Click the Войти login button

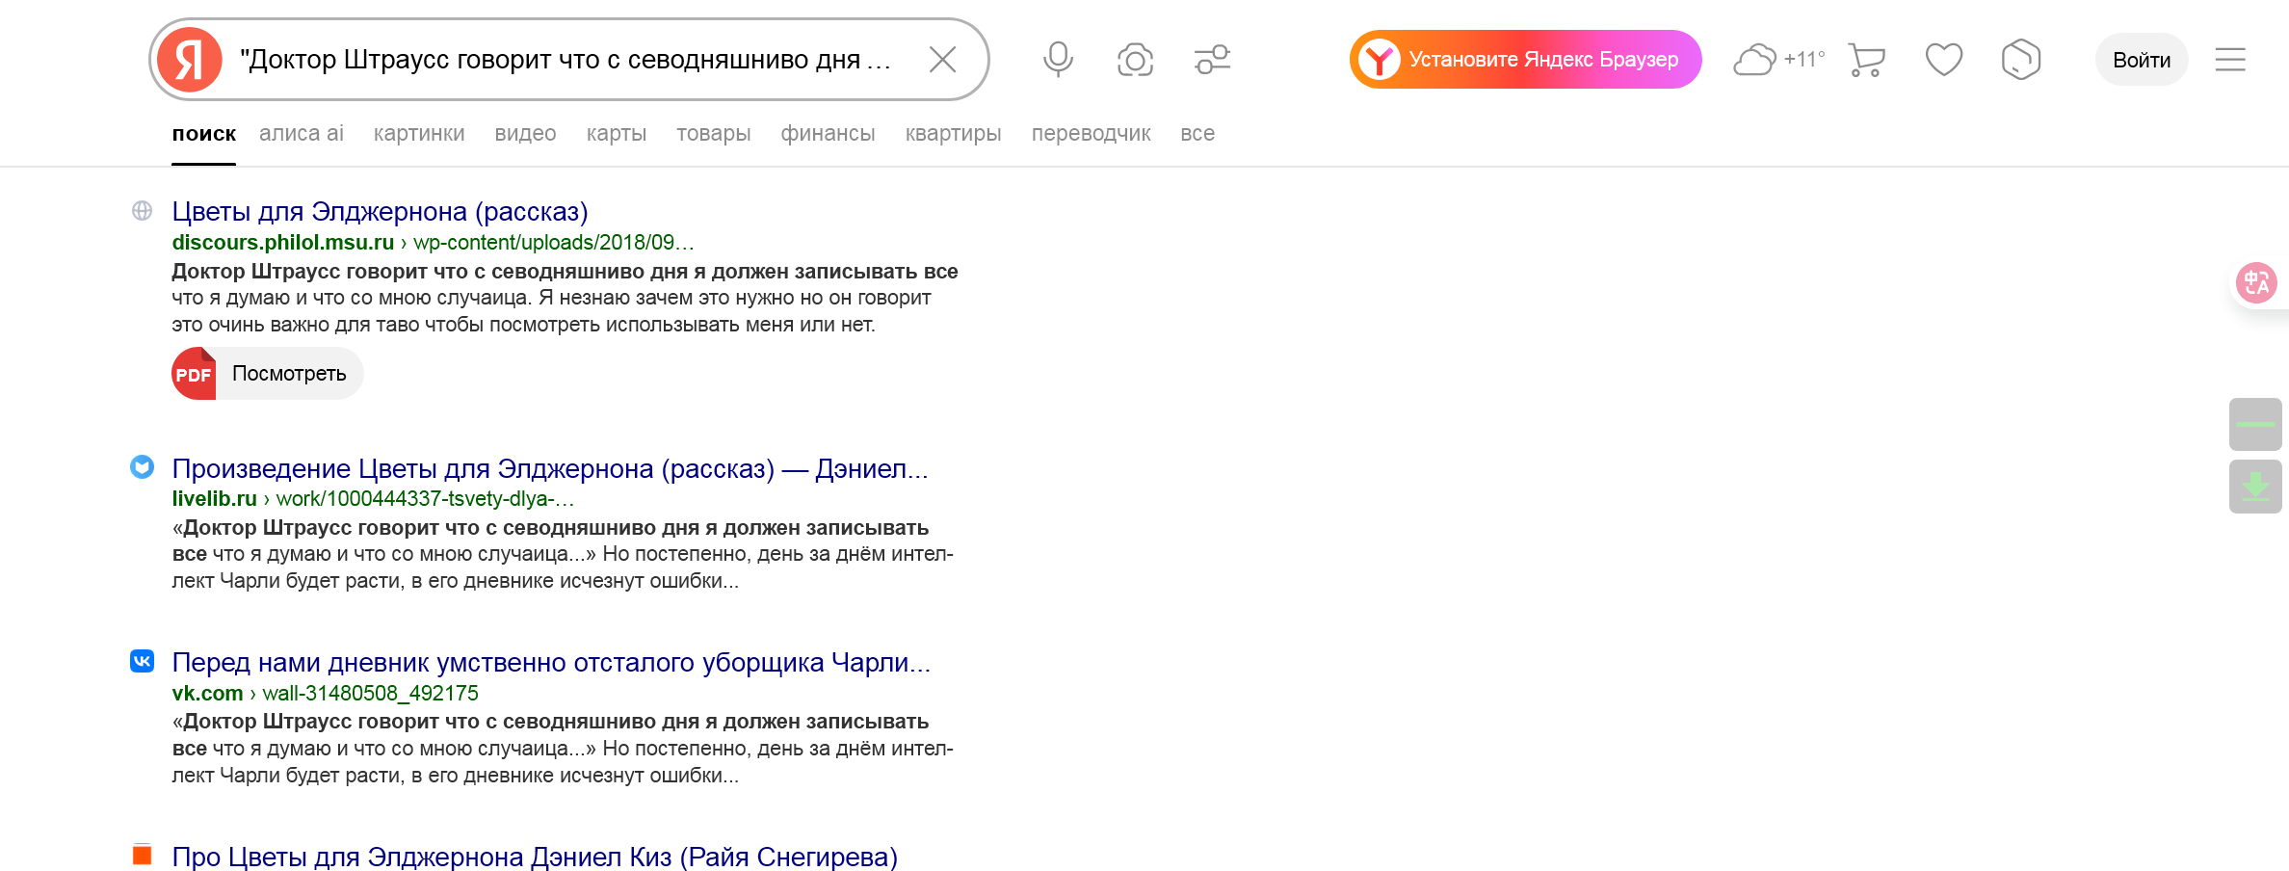pyautogui.click(x=2141, y=60)
